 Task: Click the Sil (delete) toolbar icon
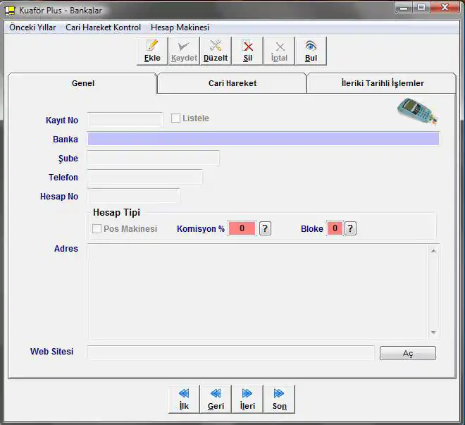[247, 51]
